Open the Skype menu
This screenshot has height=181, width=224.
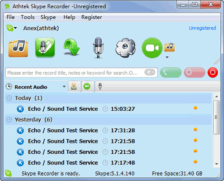[48, 17]
